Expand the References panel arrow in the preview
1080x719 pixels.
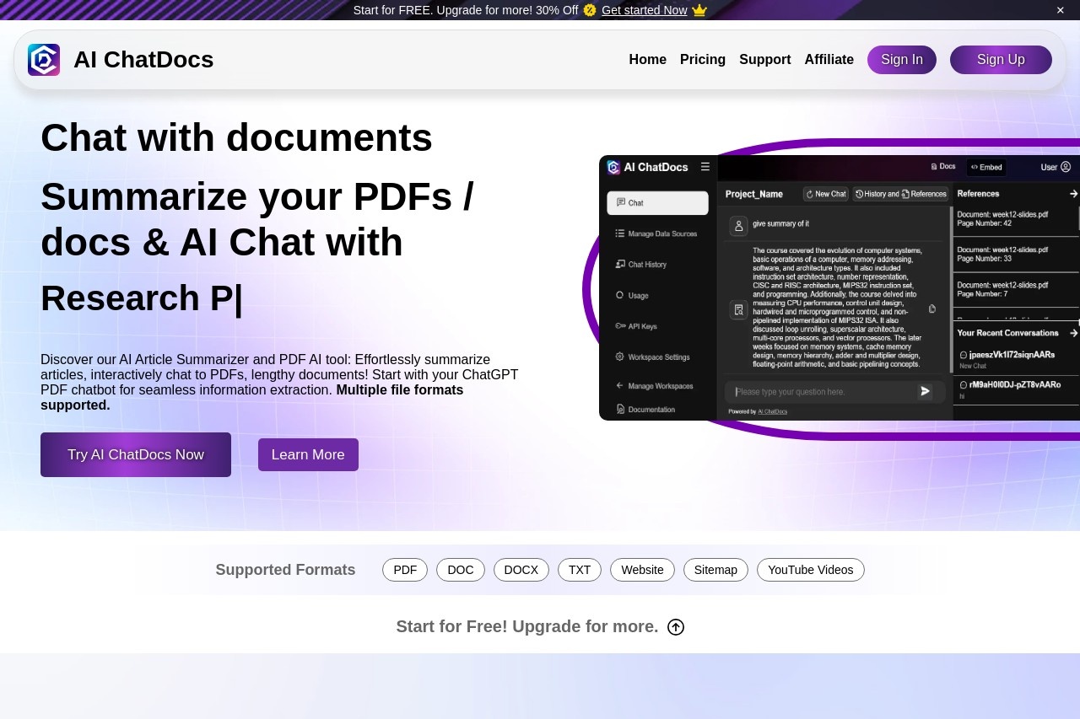(x=1073, y=194)
